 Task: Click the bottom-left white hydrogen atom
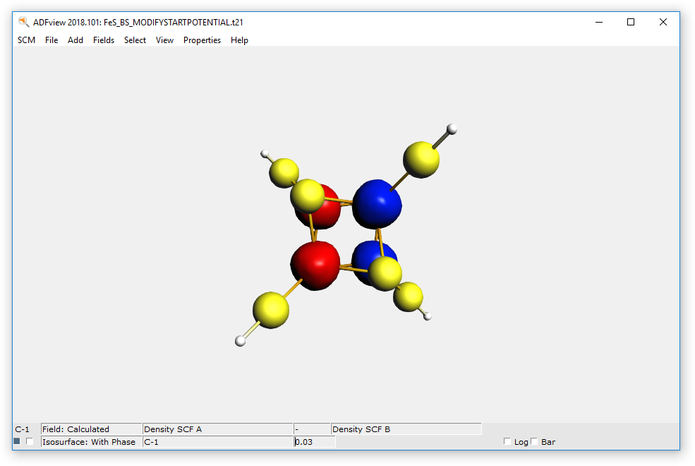240,340
